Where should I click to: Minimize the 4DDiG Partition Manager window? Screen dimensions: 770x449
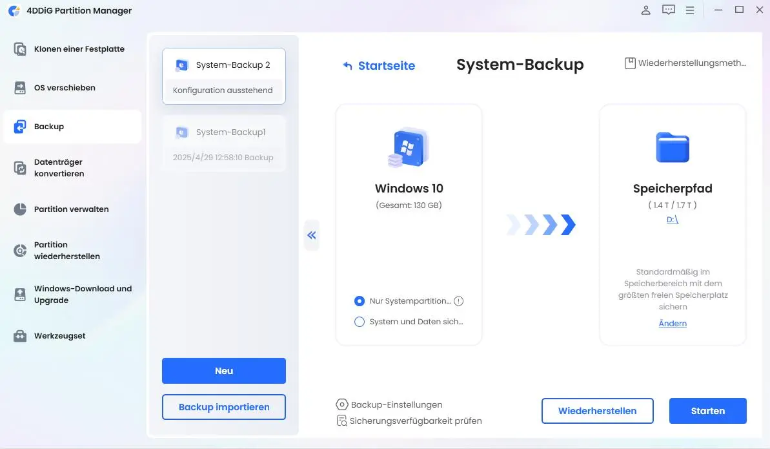[x=718, y=10]
